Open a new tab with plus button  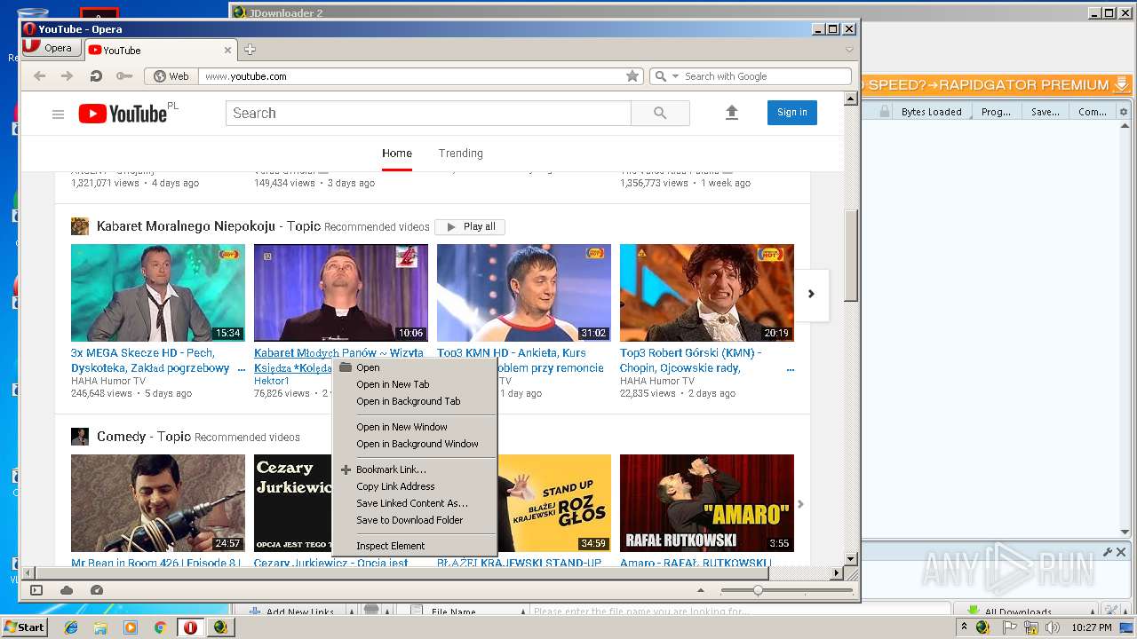point(250,50)
